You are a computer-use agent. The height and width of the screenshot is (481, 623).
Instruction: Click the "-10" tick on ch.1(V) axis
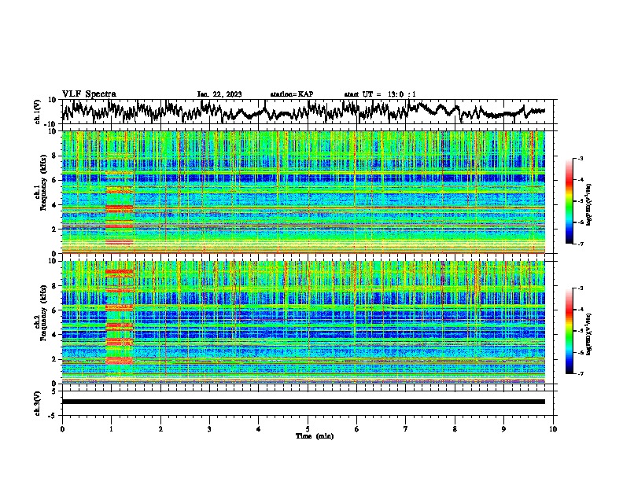click(51, 124)
